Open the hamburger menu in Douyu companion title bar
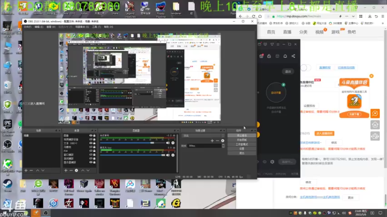This screenshot has height=217, width=387. tap(278, 44)
